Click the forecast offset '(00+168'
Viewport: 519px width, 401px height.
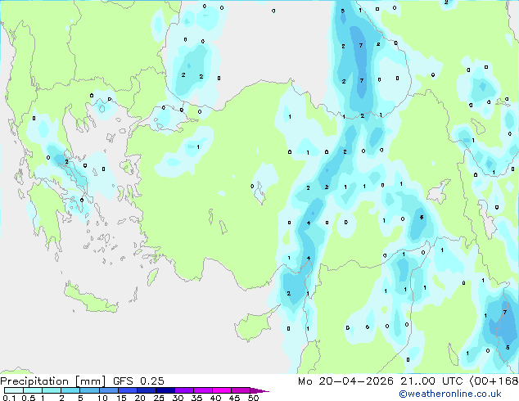494,381
